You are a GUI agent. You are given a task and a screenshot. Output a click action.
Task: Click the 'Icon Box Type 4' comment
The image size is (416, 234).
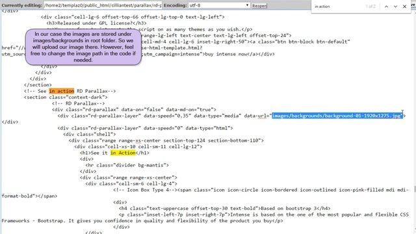click(146, 190)
